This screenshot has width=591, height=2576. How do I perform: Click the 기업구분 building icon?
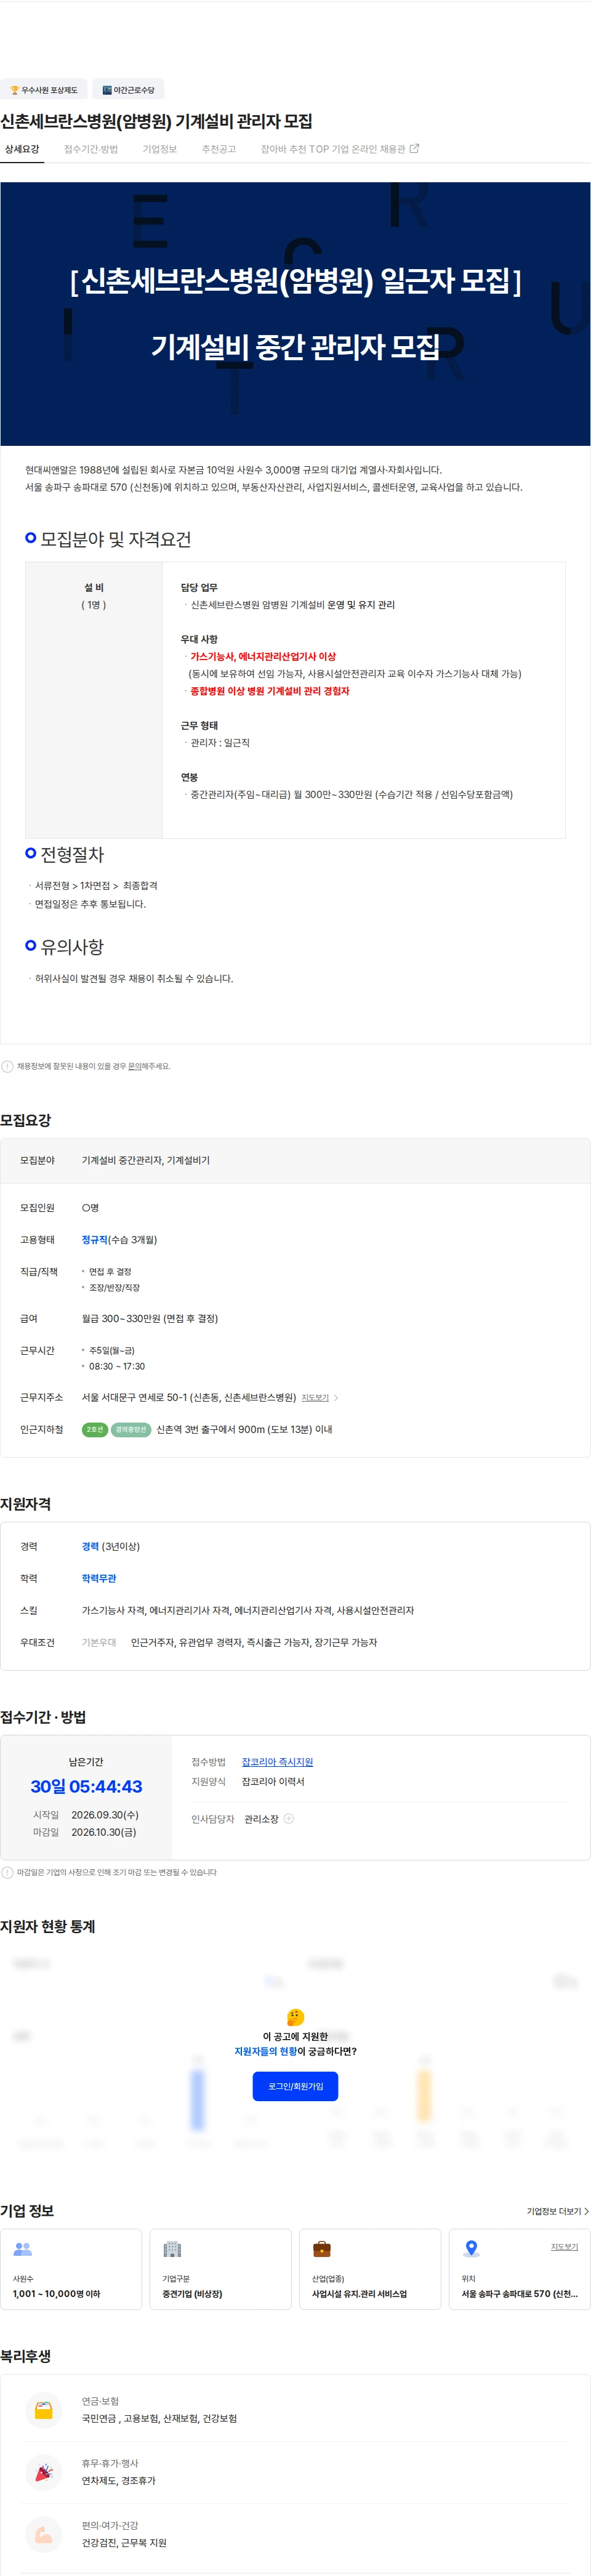(x=172, y=2249)
